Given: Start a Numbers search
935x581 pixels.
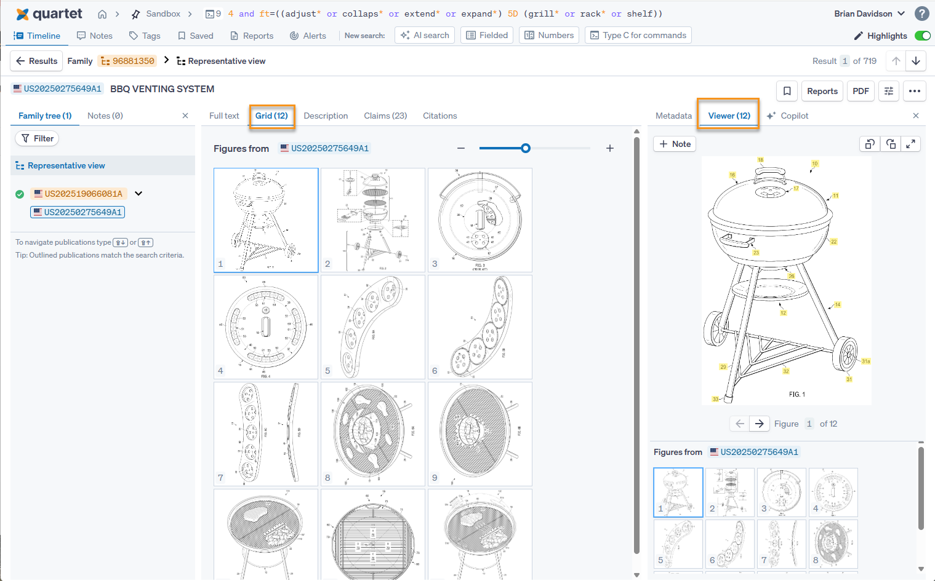Looking at the screenshot, I should pos(549,35).
